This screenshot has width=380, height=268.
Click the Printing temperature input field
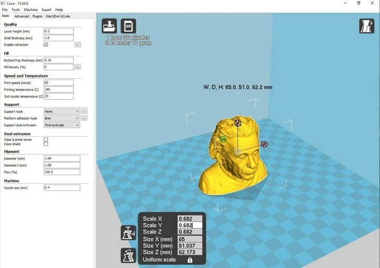[x=59, y=90]
